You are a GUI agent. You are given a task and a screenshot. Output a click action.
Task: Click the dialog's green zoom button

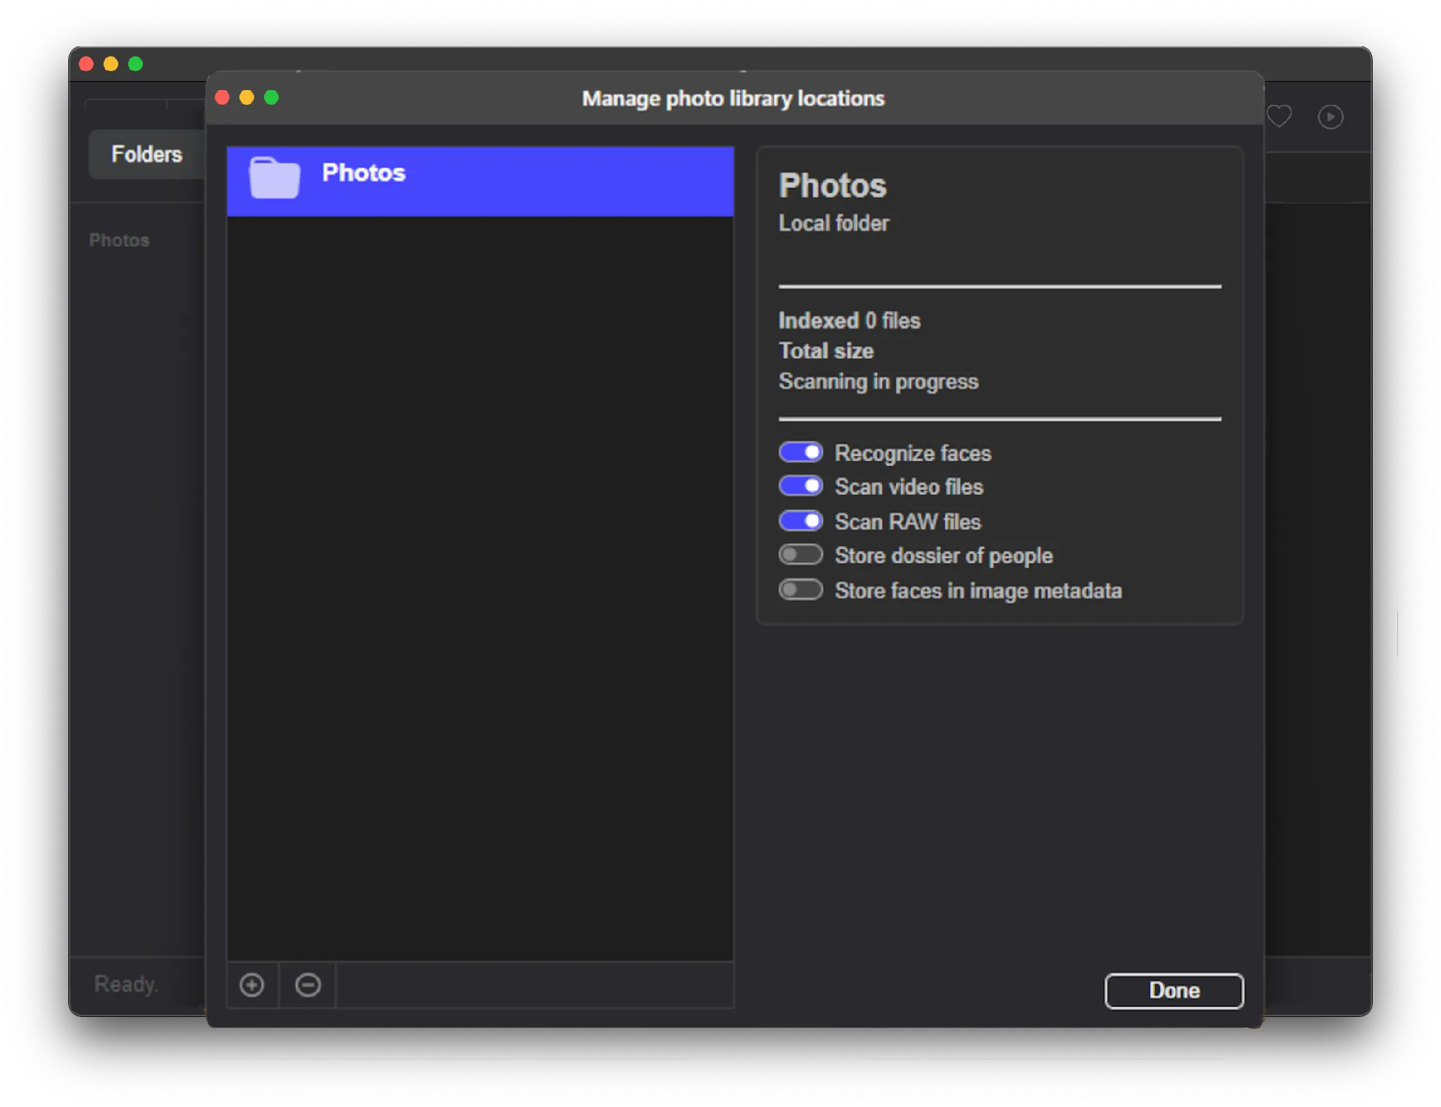tap(271, 97)
